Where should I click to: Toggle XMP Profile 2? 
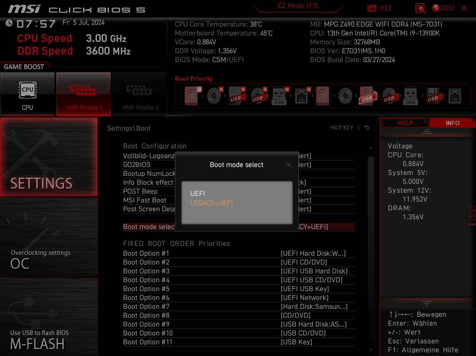pos(140,94)
